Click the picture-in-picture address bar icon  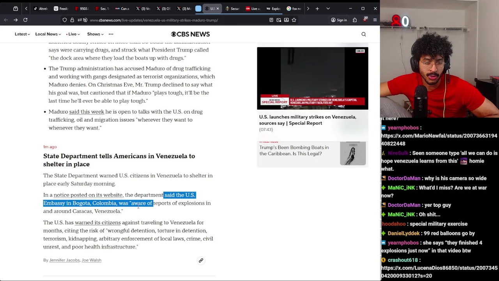(x=279, y=20)
